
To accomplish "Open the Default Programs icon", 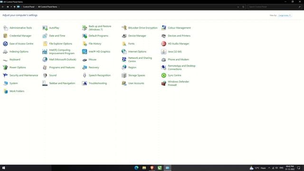I will coord(85,36).
